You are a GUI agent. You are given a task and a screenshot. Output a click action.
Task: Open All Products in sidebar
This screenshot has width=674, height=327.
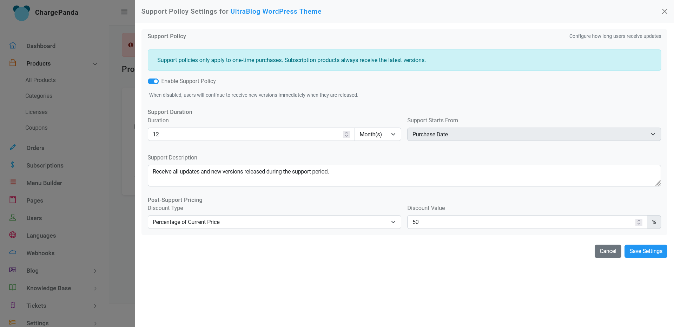40,80
